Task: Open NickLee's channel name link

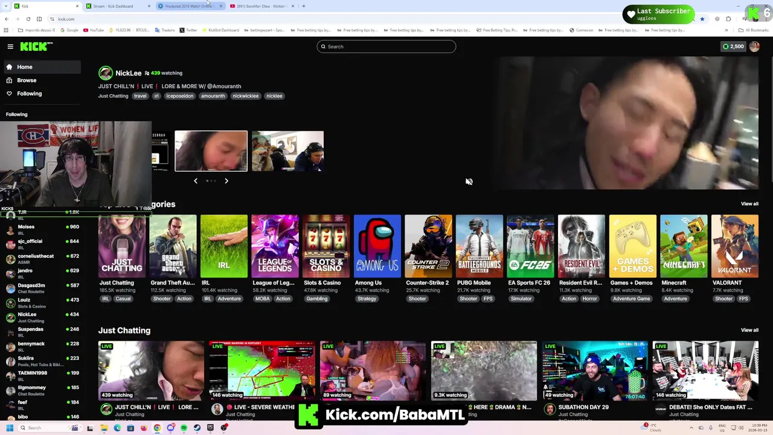Action: [128, 73]
